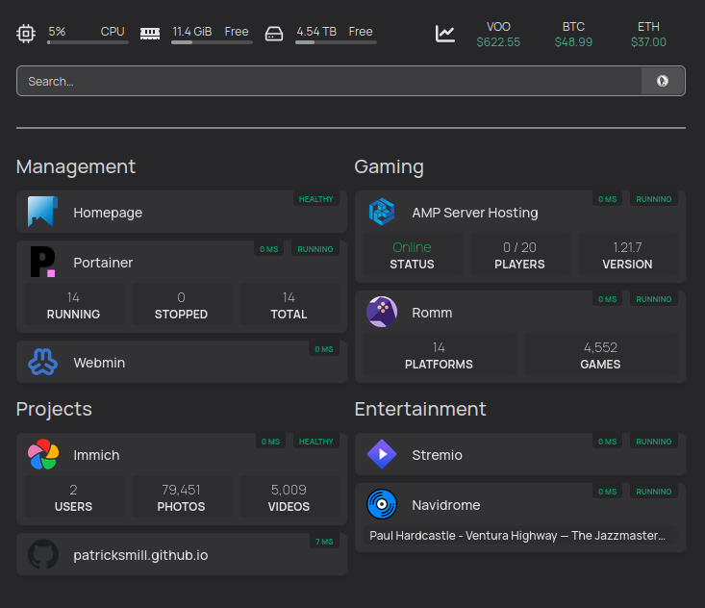This screenshot has height=608, width=705.
Task: Open Stremio via its play icon
Action: pos(382,454)
